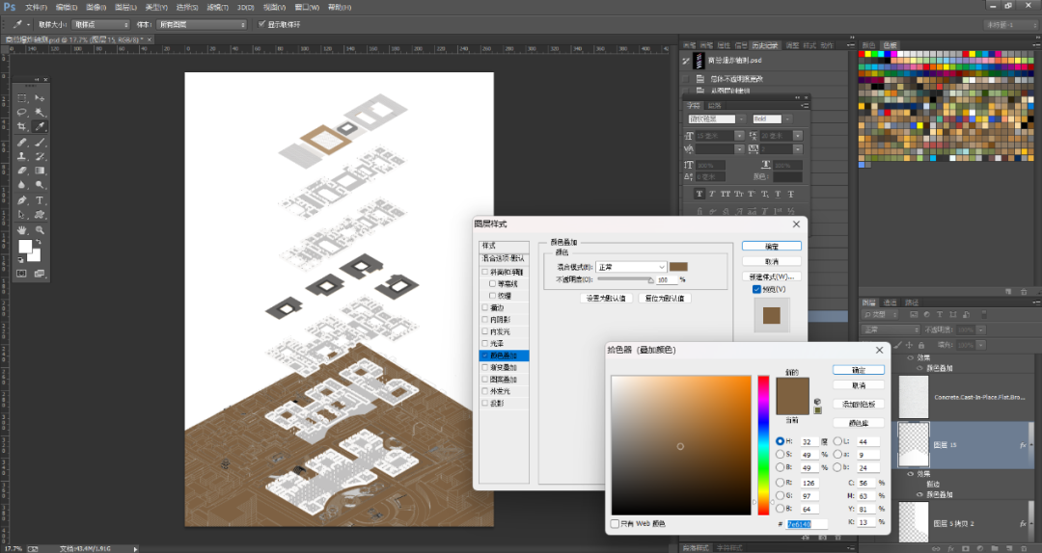The width and height of the screenshot is (1042, 553).
Task: Select the History Brush tool
Action: tap(40, 157)
